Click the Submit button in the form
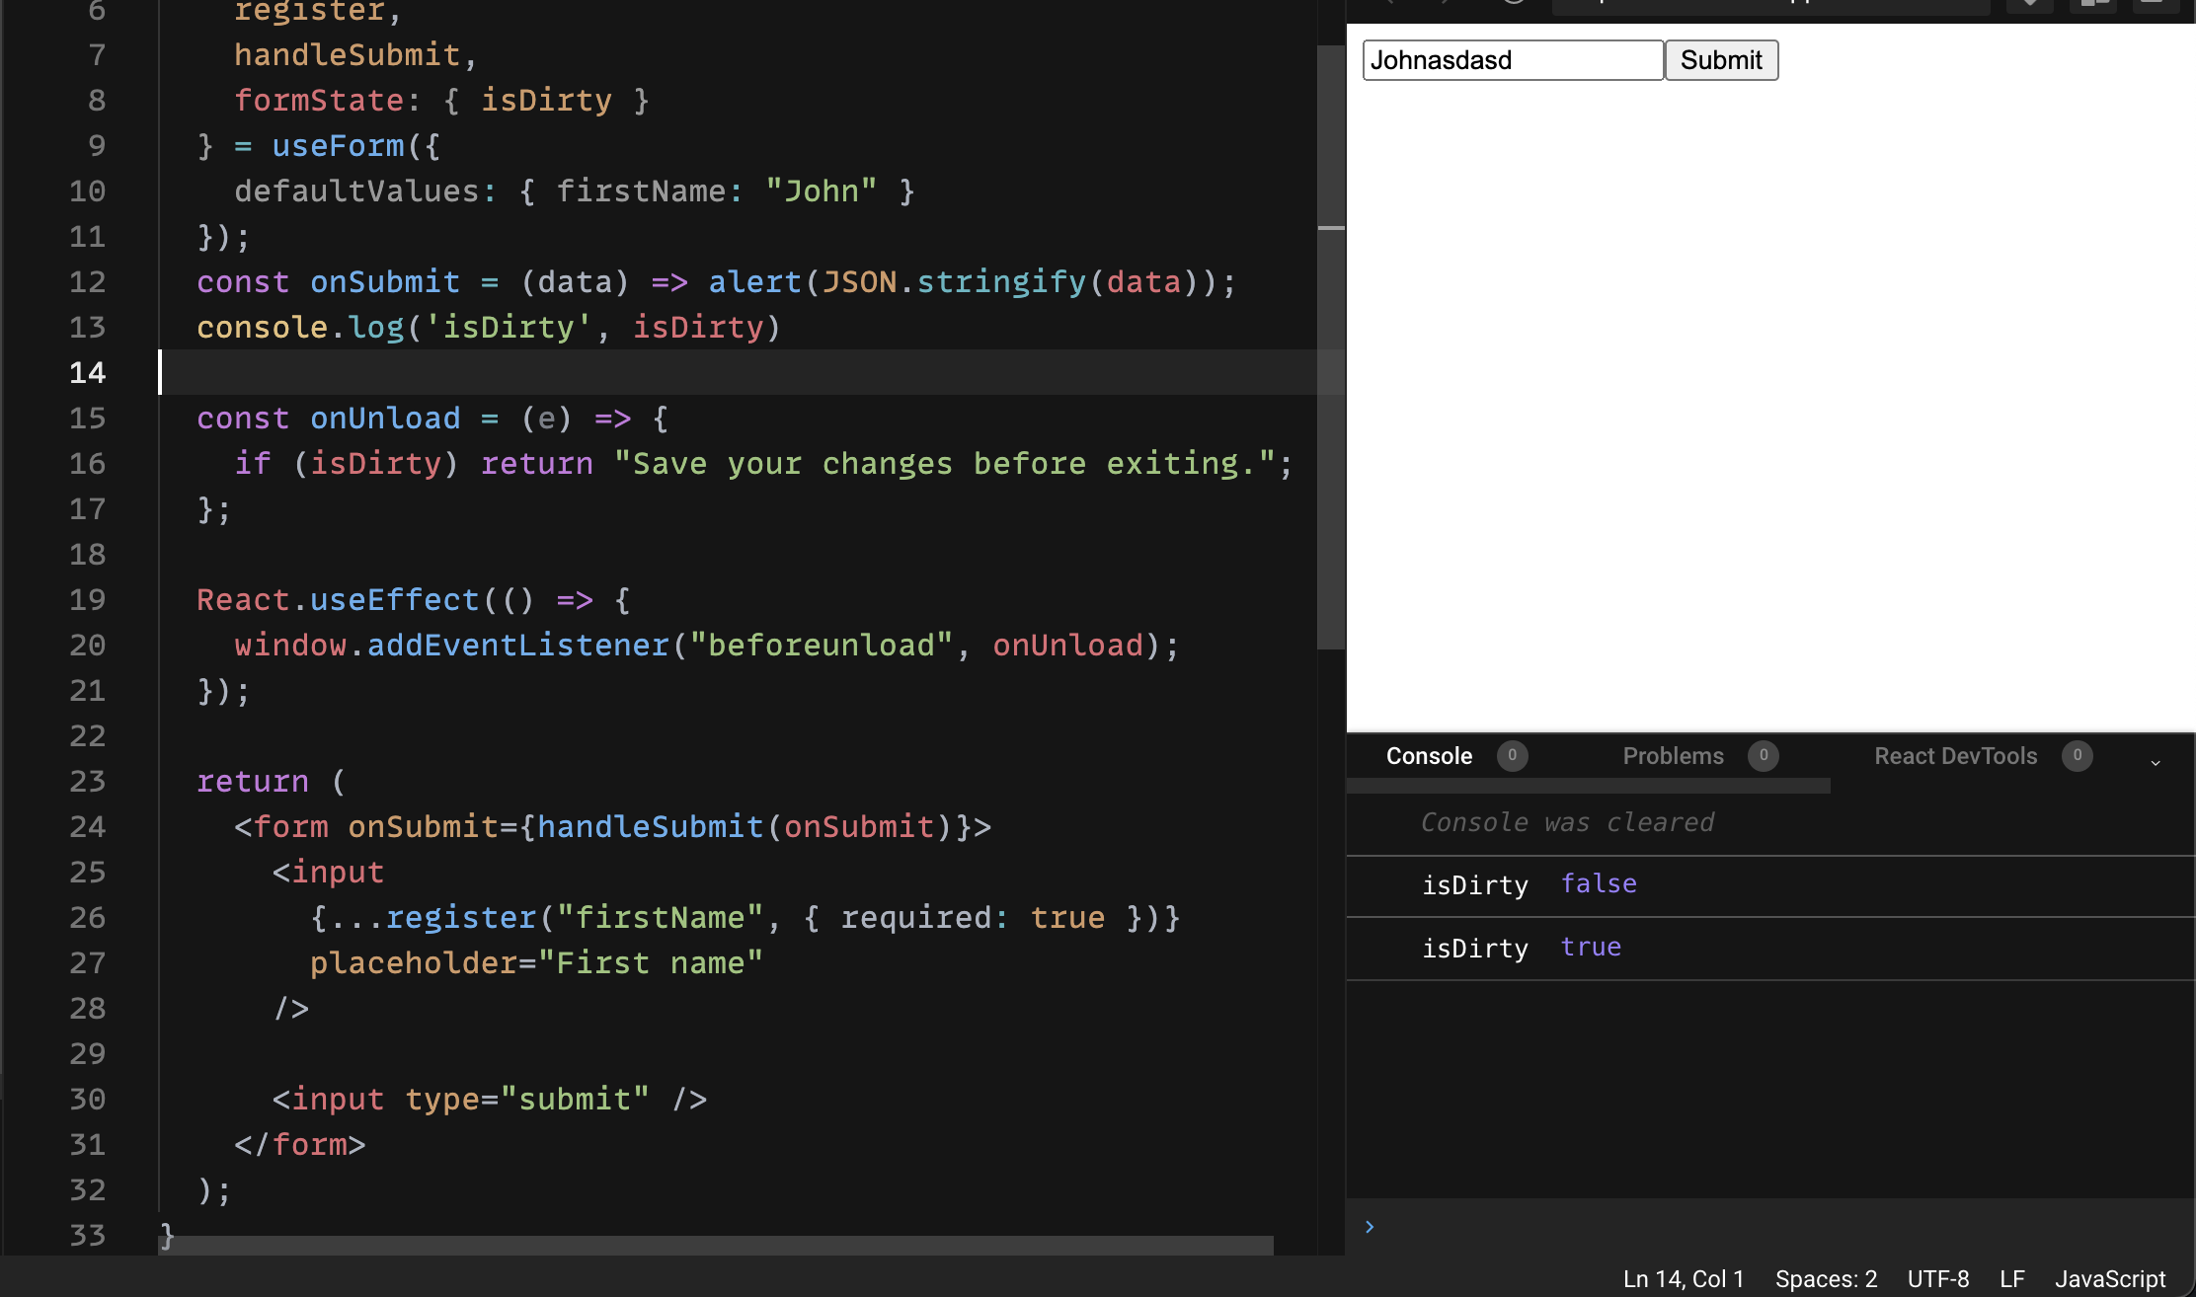The width and height of the screenshot is (2196, 1297). [1721, 60]
